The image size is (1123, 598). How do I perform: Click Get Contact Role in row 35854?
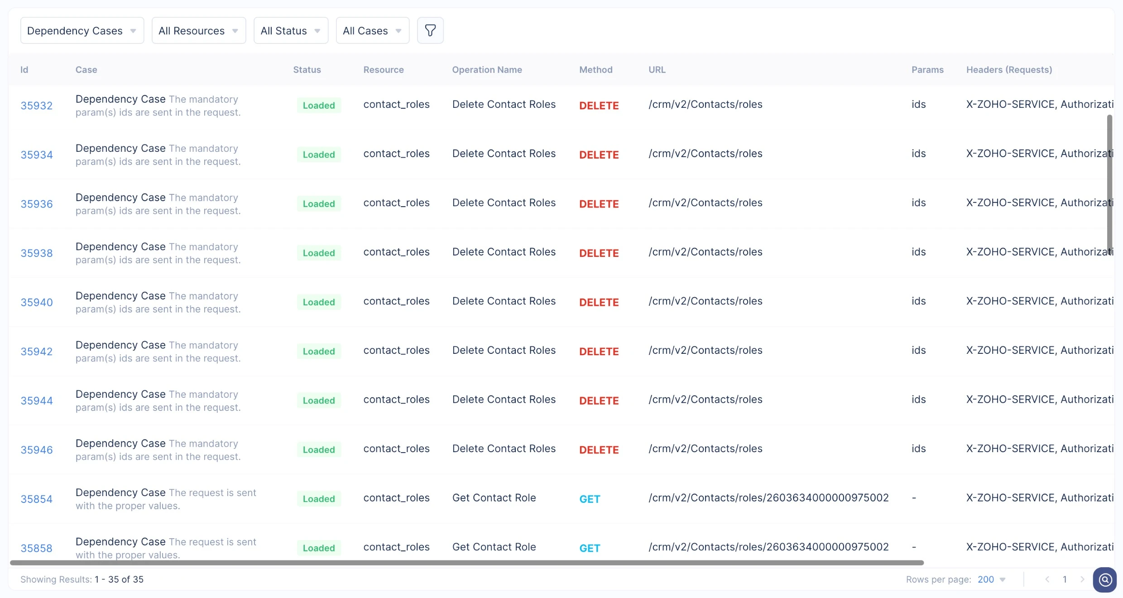click(494, 498)
